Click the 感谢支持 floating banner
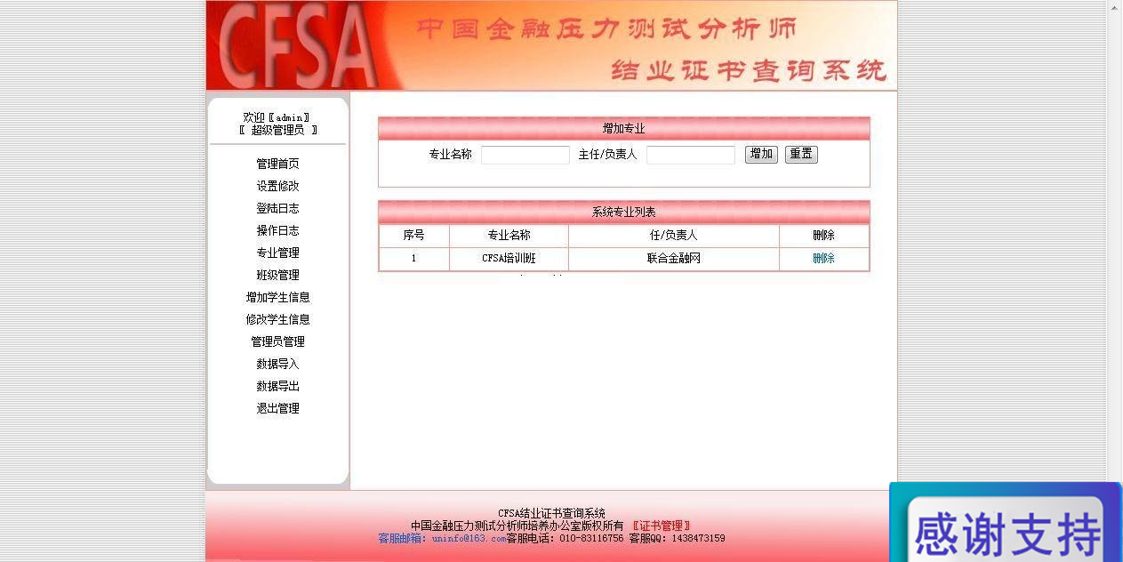 click(x=1006, y=523)
